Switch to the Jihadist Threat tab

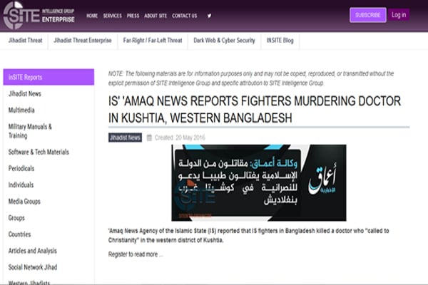(26, 41)
